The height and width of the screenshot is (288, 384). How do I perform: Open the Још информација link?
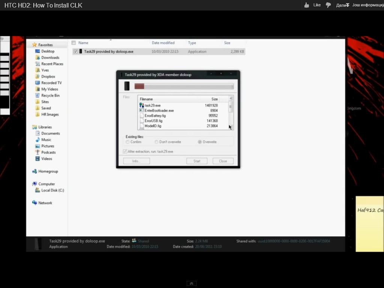point(368,5)
